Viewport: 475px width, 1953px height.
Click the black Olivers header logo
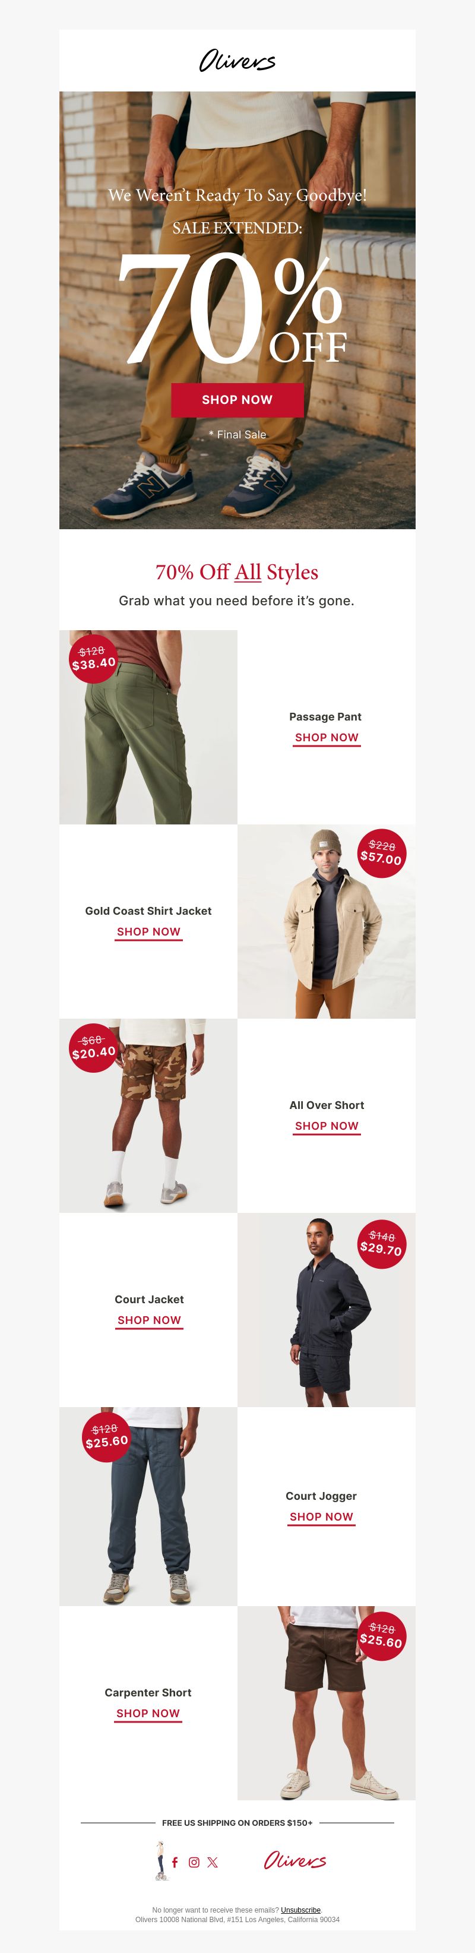[237, 61]
